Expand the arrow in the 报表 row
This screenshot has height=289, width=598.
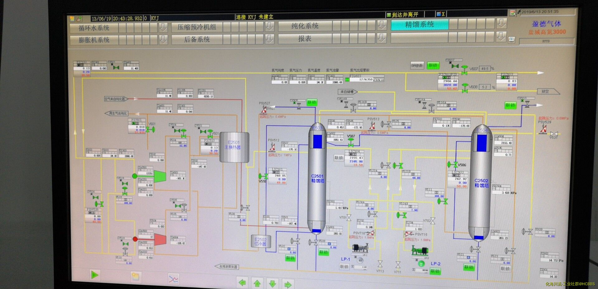click(x=382, y=38)
